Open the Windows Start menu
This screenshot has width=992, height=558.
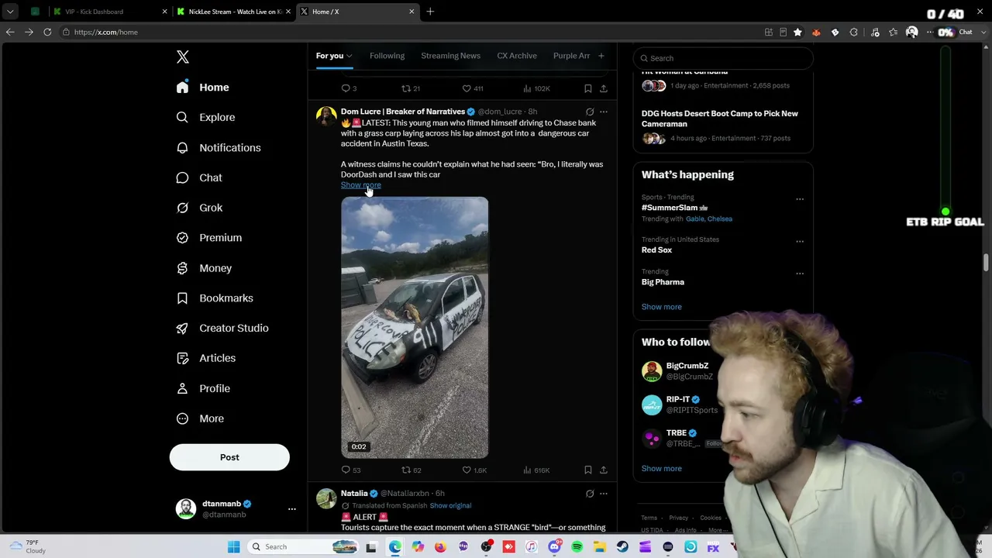coord(233,547)
